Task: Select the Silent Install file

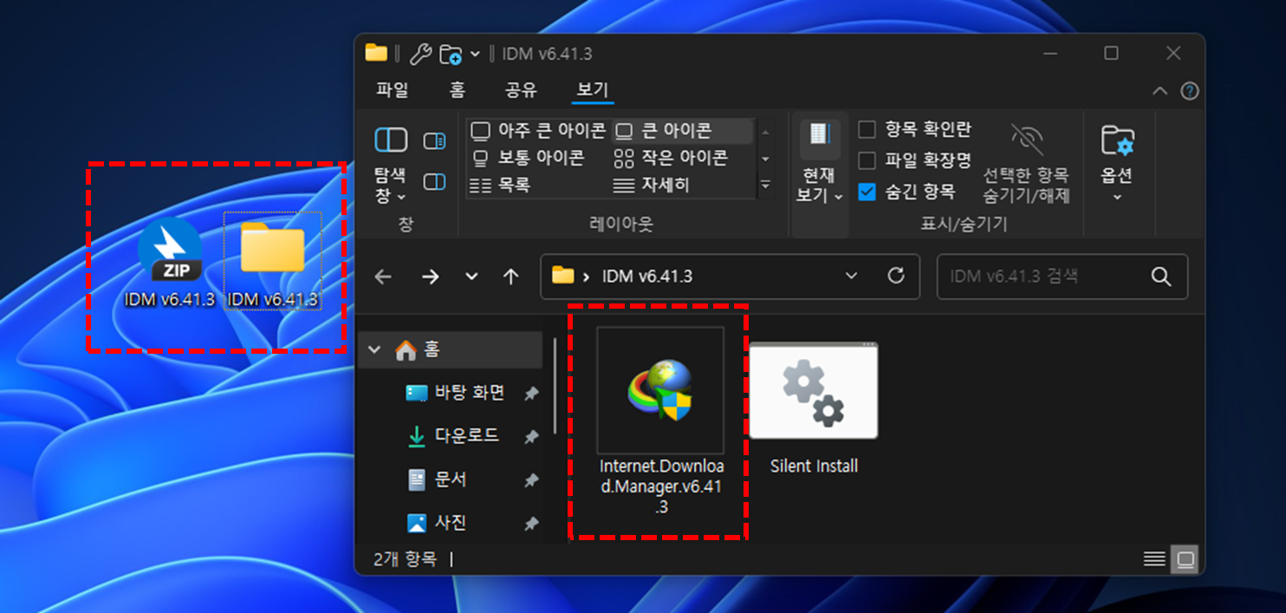Action: coord(814,408)
